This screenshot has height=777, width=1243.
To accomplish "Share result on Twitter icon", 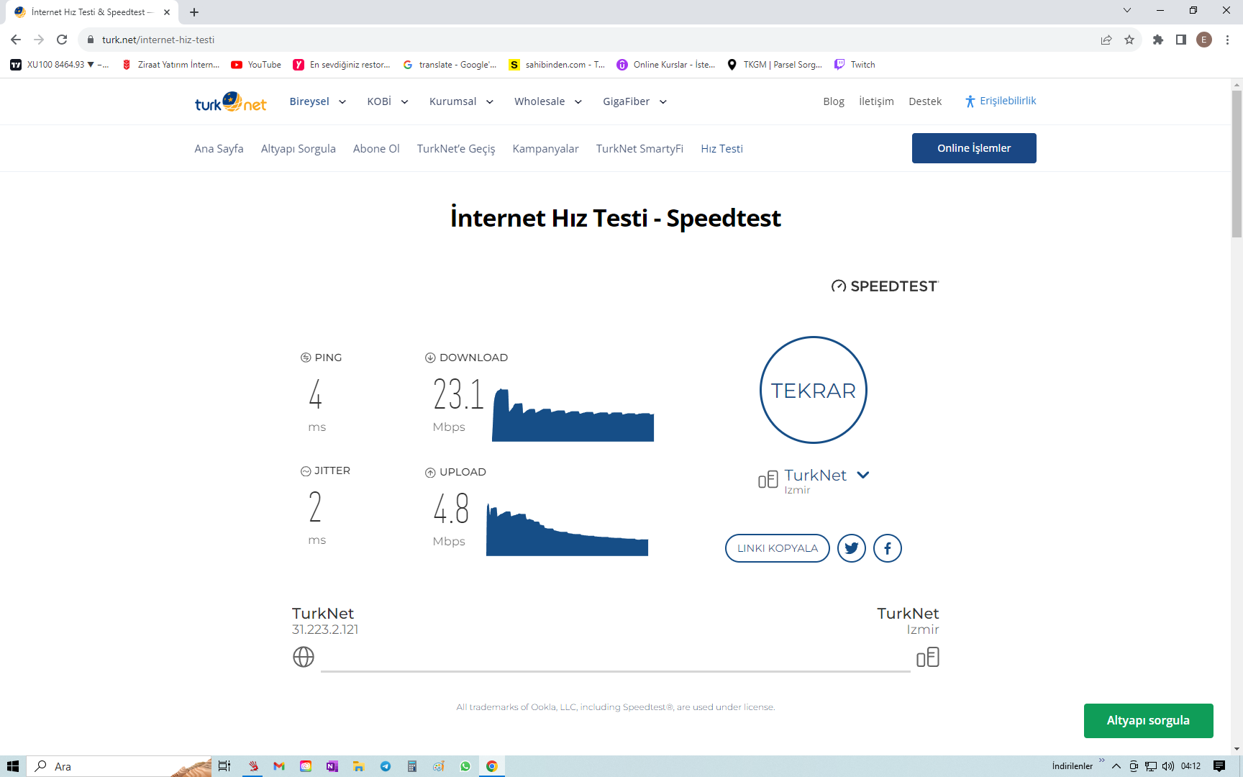I will coord(852,548).
